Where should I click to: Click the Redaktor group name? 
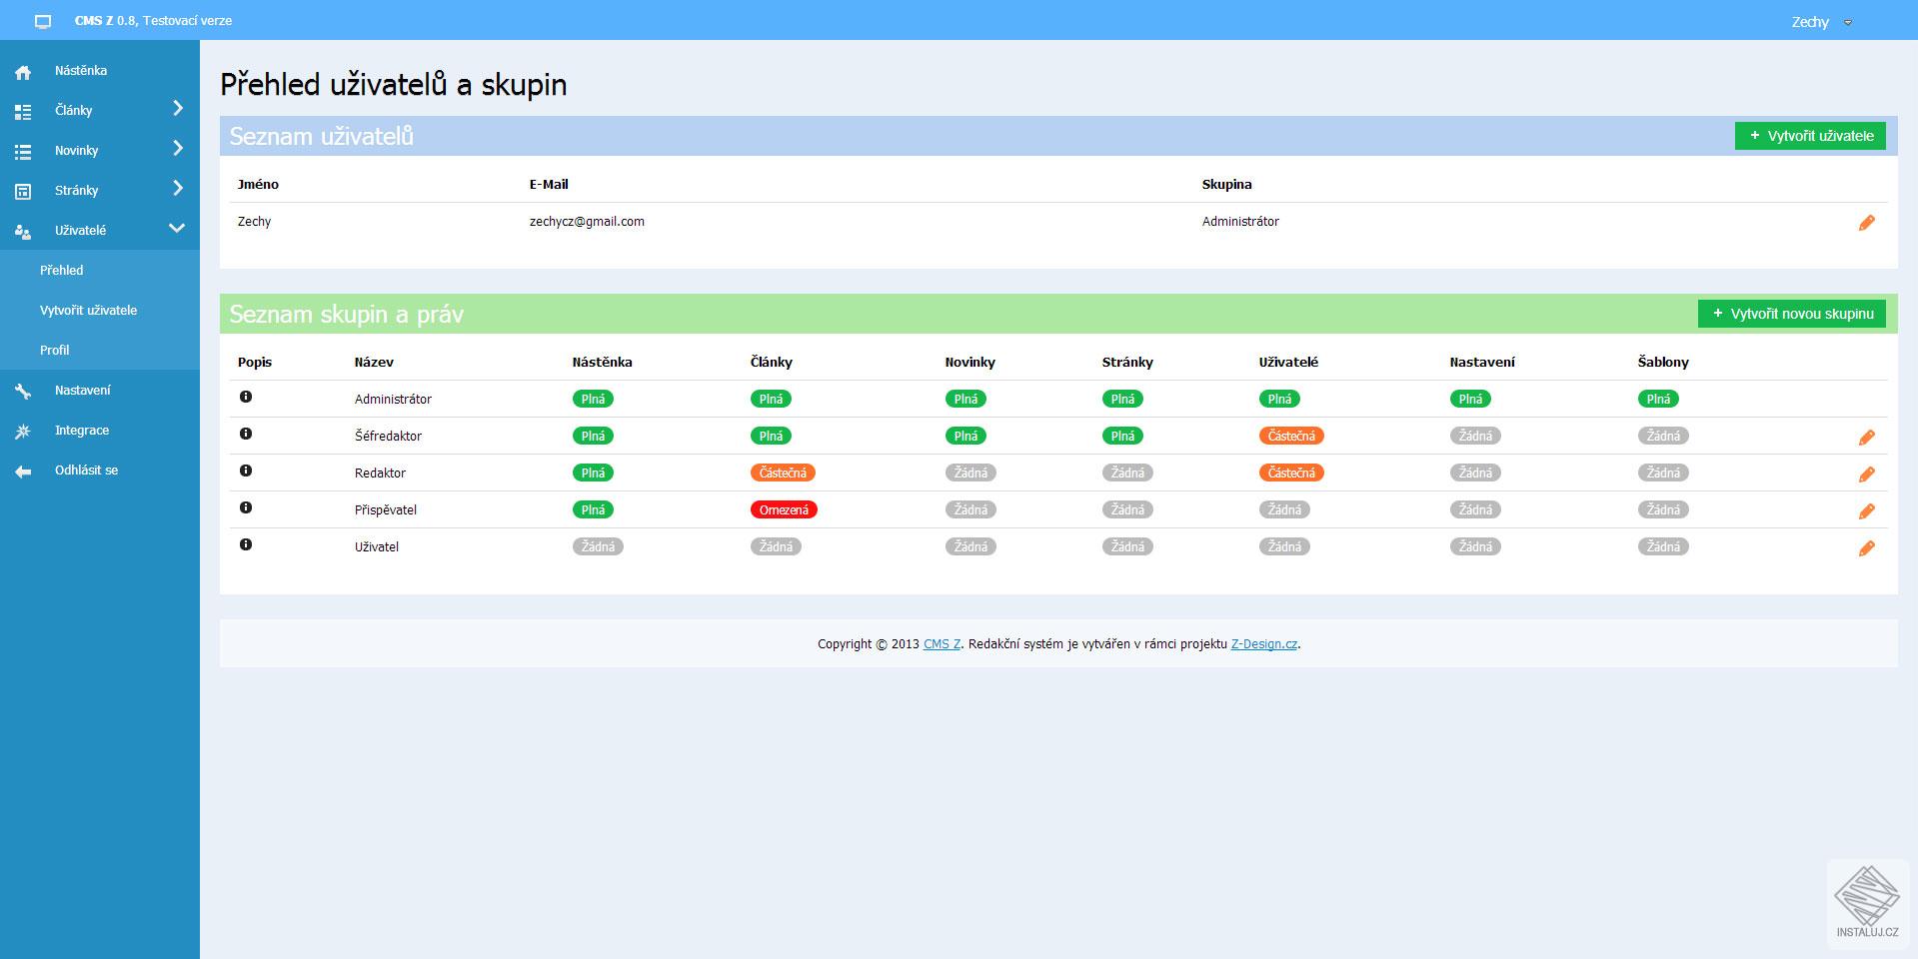[x=380, y=474]
